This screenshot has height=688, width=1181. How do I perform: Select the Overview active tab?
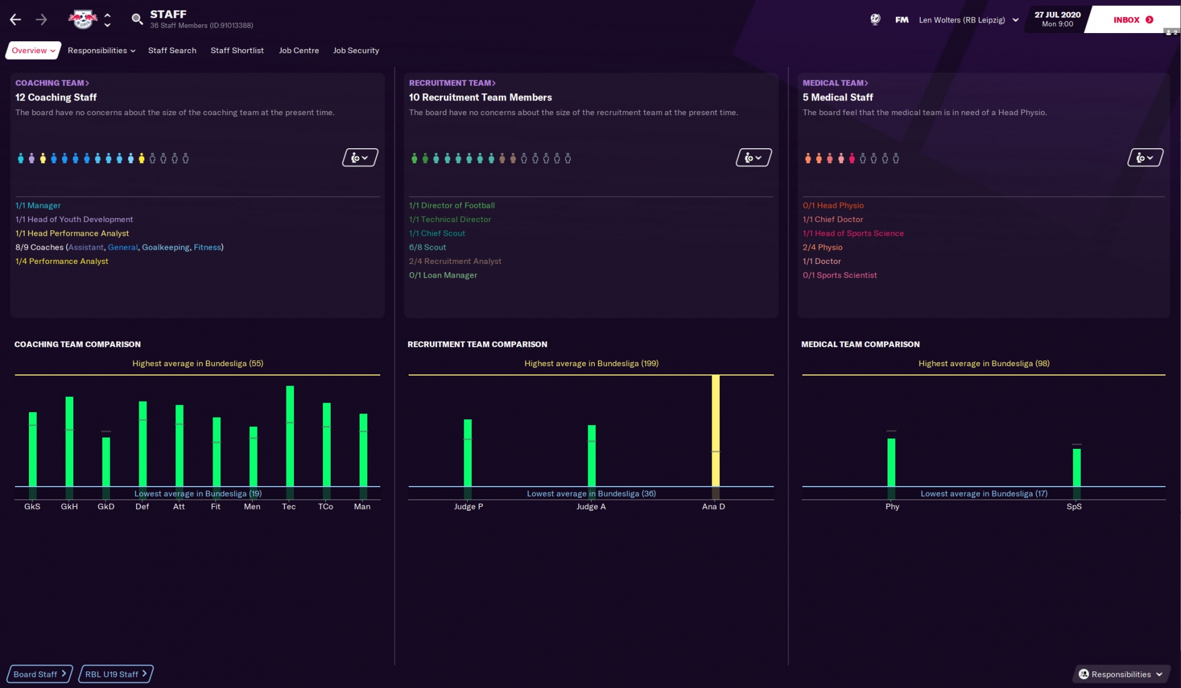click(32, 51)
